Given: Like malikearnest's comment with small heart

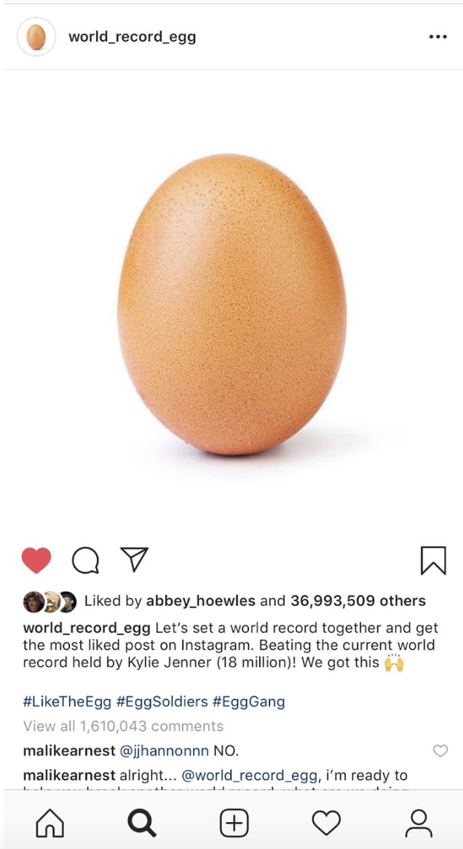Looking at the screenshot, I should (441, 751).
